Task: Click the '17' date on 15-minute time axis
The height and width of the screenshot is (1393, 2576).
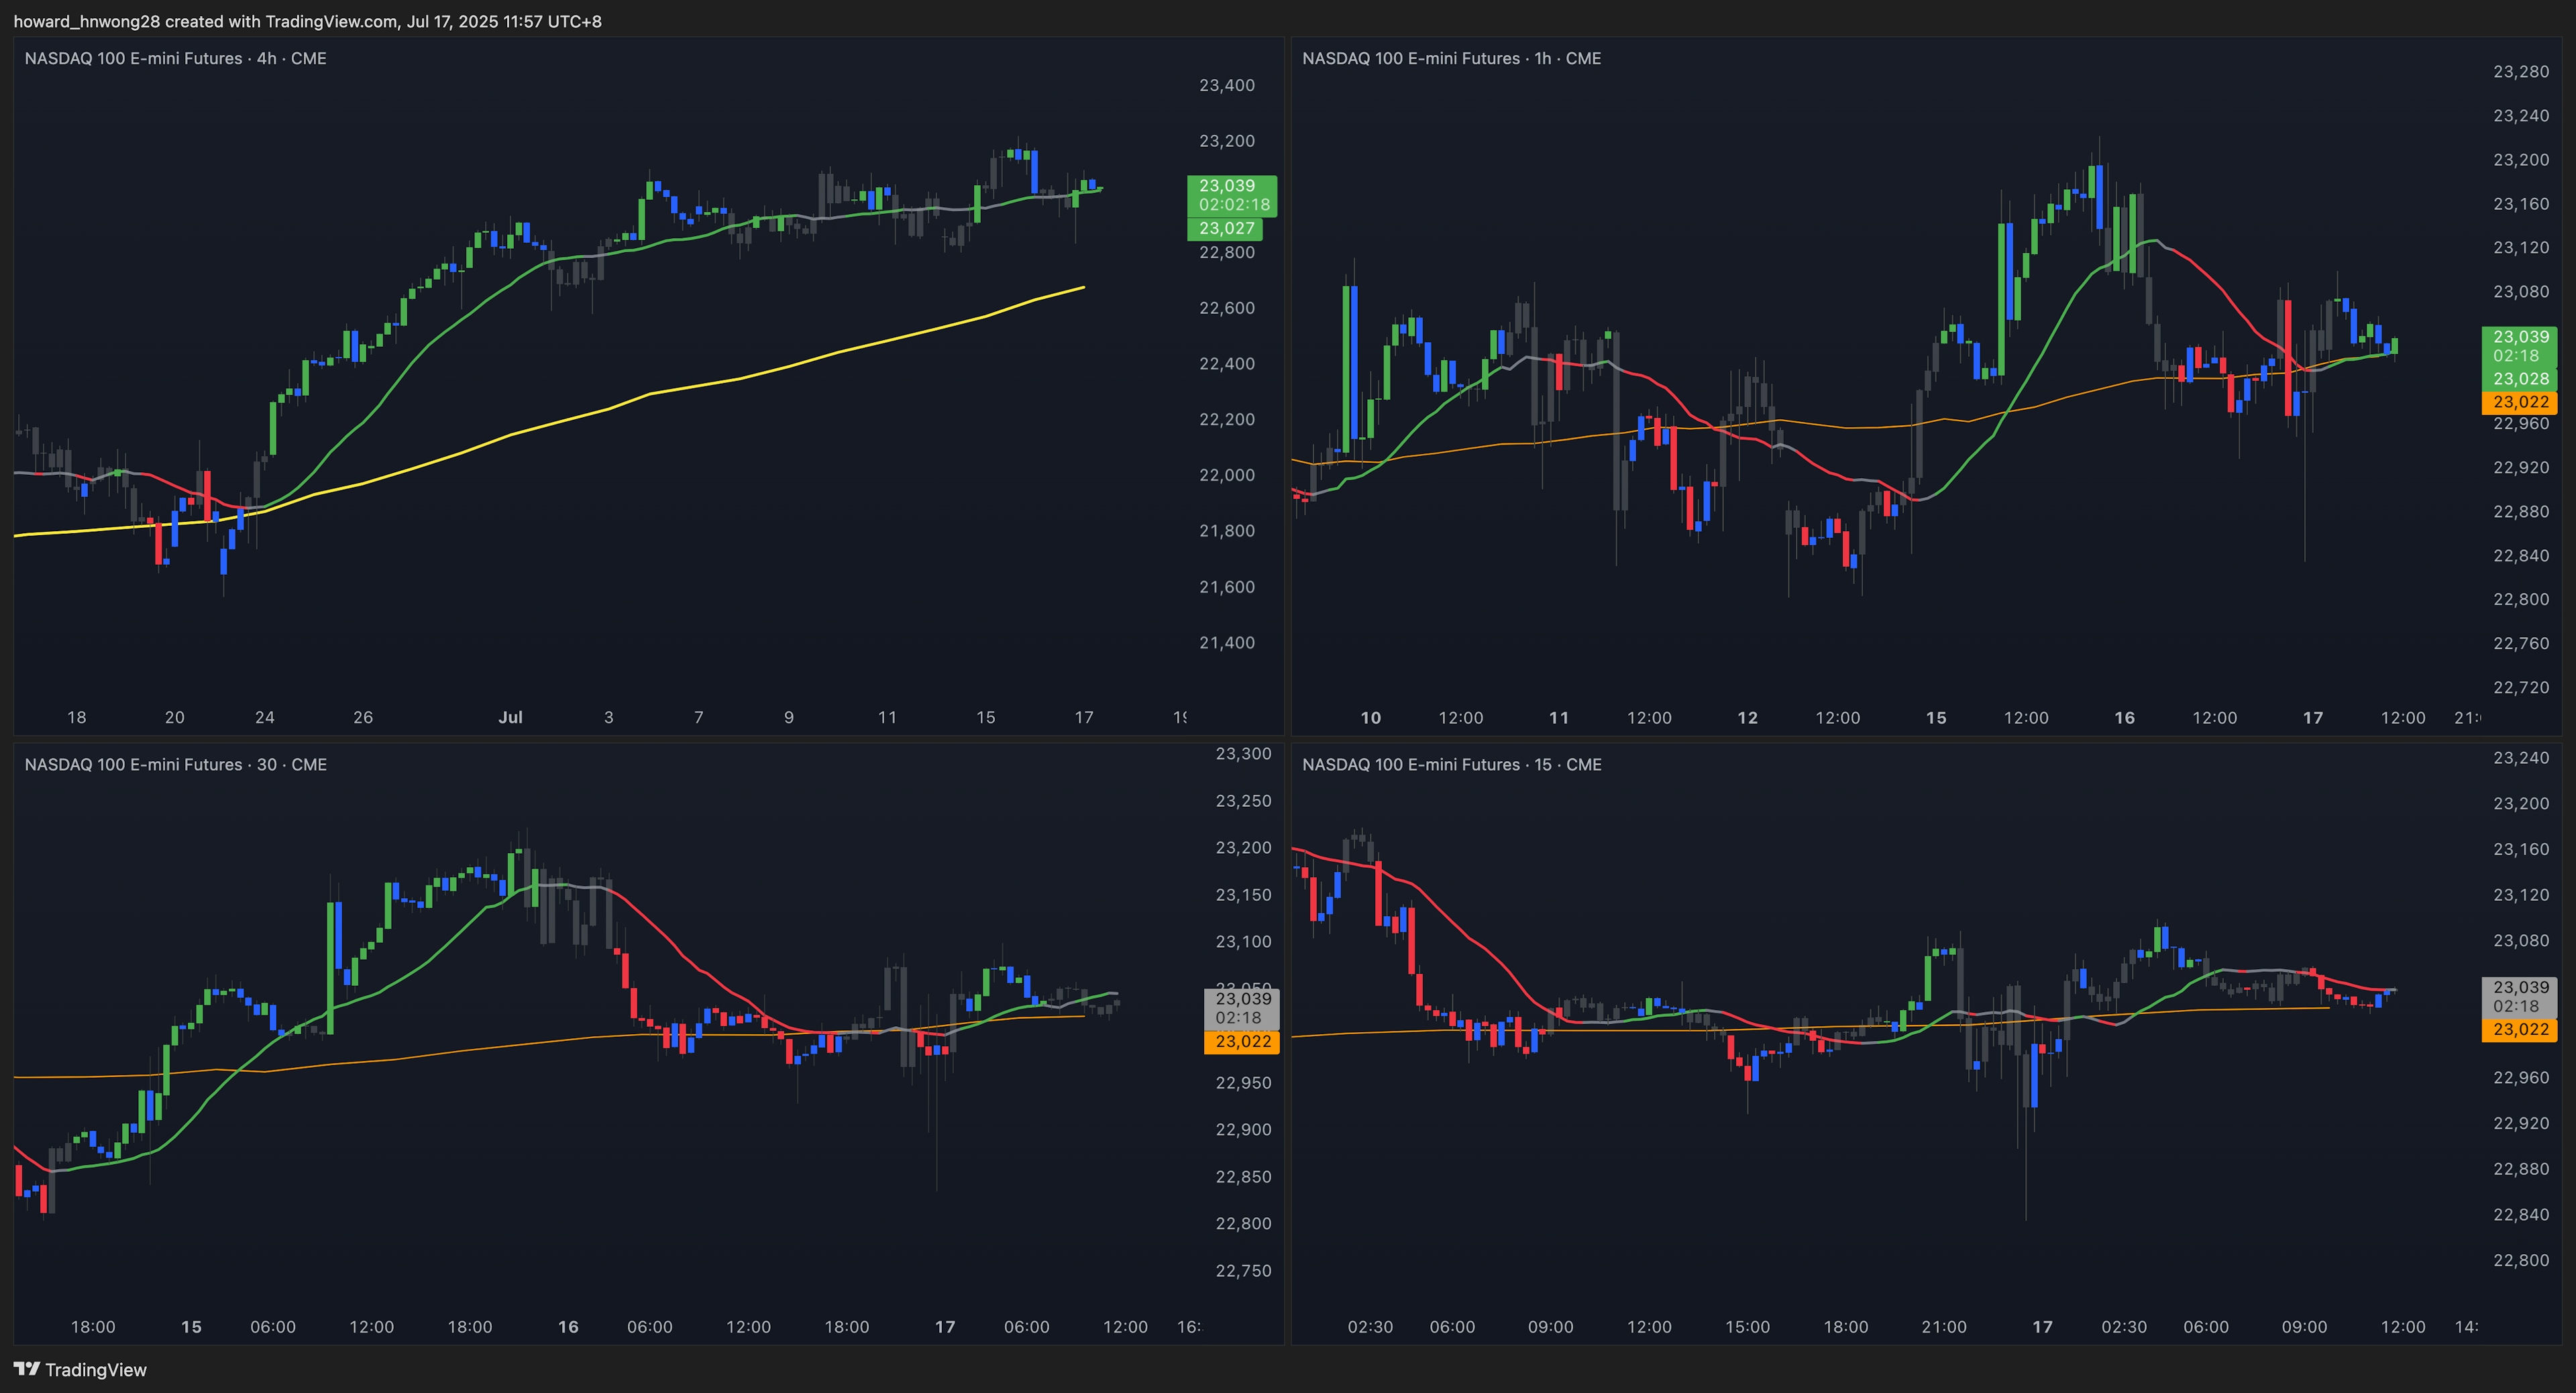Action: pyautogui.click(x=2042, y=1327)
